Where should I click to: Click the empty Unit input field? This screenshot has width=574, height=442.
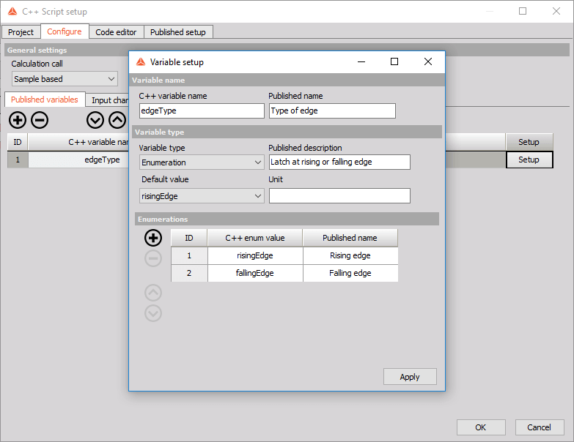pyautogui.click(x=339, y=196)
